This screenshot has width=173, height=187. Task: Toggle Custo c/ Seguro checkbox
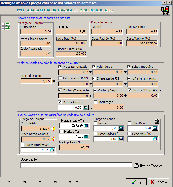(x=95, y=90)
